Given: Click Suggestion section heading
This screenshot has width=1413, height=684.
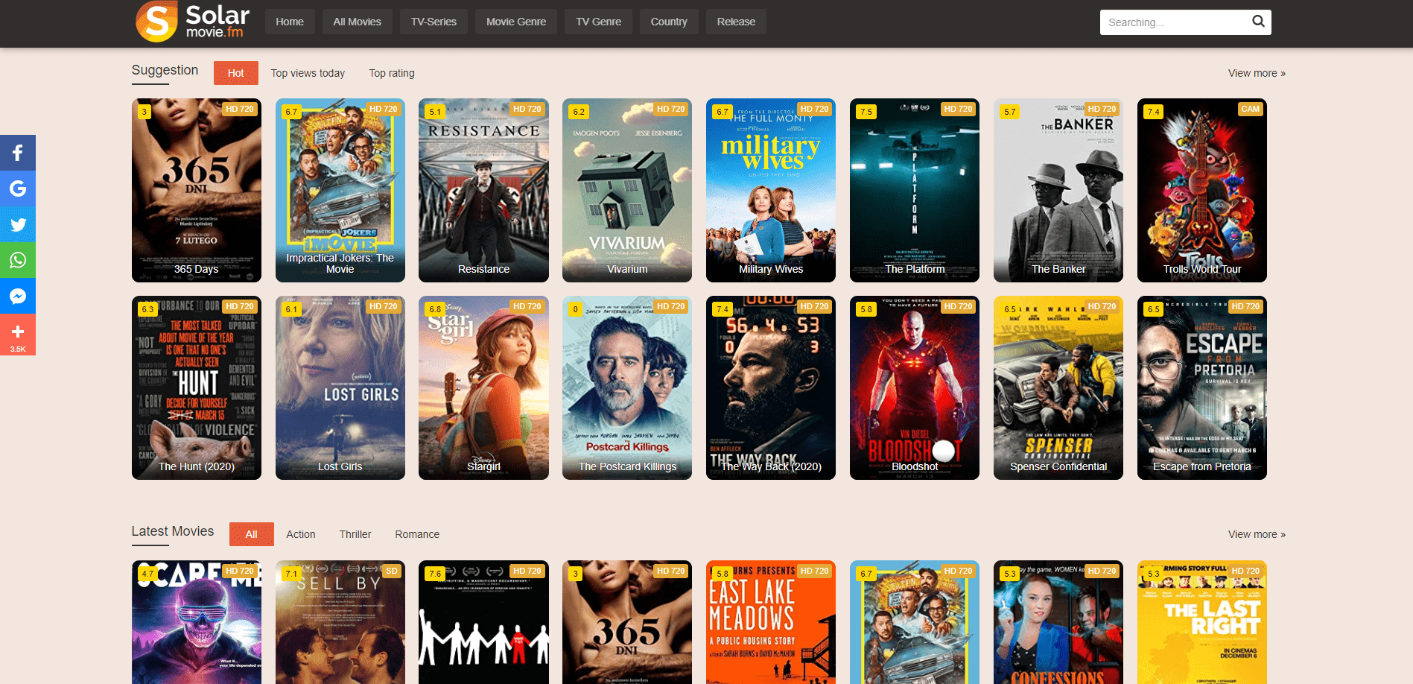Looking at the screenshot, I should pos(165,70).
